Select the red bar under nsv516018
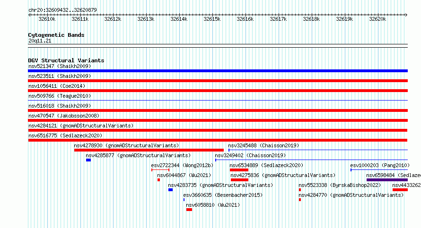This screenshot has height=228, width=421. 218,110
